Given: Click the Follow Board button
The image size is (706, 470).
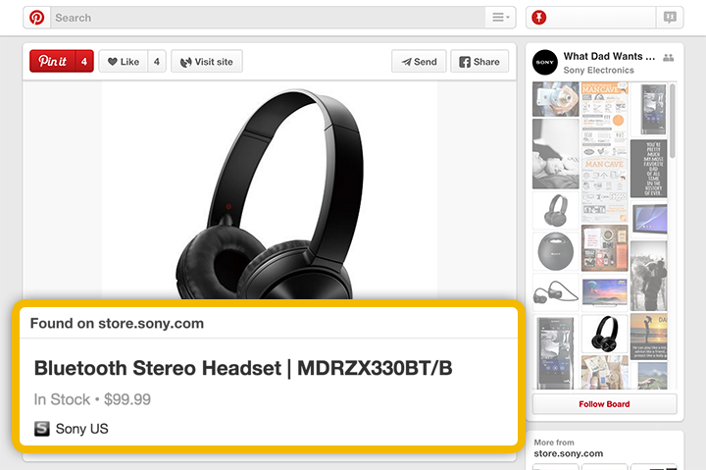Looking at the screenshot, I should (x=604, y=404).
